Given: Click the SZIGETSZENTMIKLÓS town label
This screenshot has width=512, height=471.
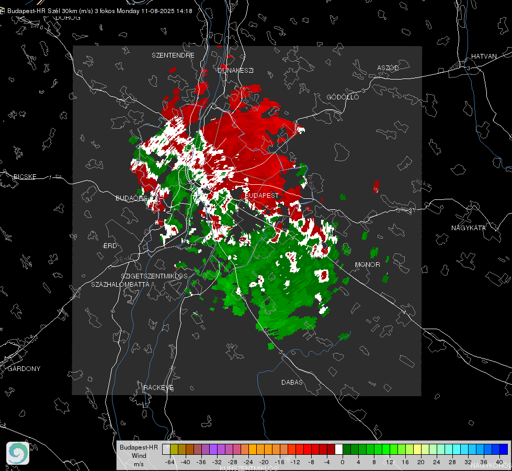Looking at the screenshot, I should [x=154, y=276].
